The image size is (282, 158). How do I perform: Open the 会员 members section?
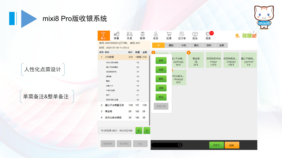pos(156,35)
